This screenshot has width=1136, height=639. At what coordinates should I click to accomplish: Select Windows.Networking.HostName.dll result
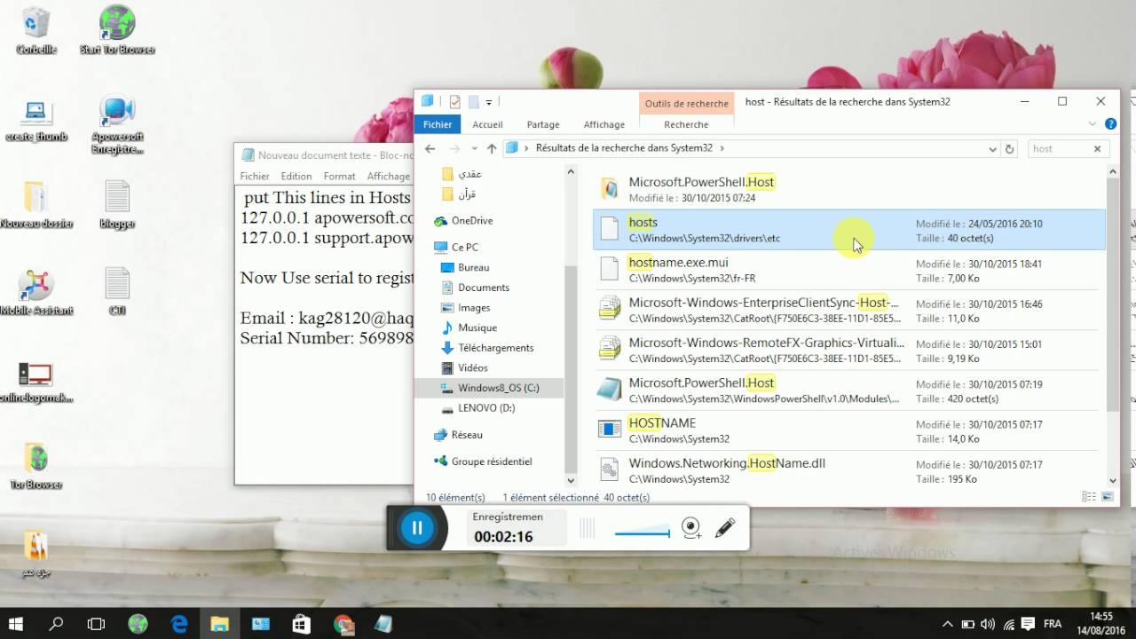[849, 470]
